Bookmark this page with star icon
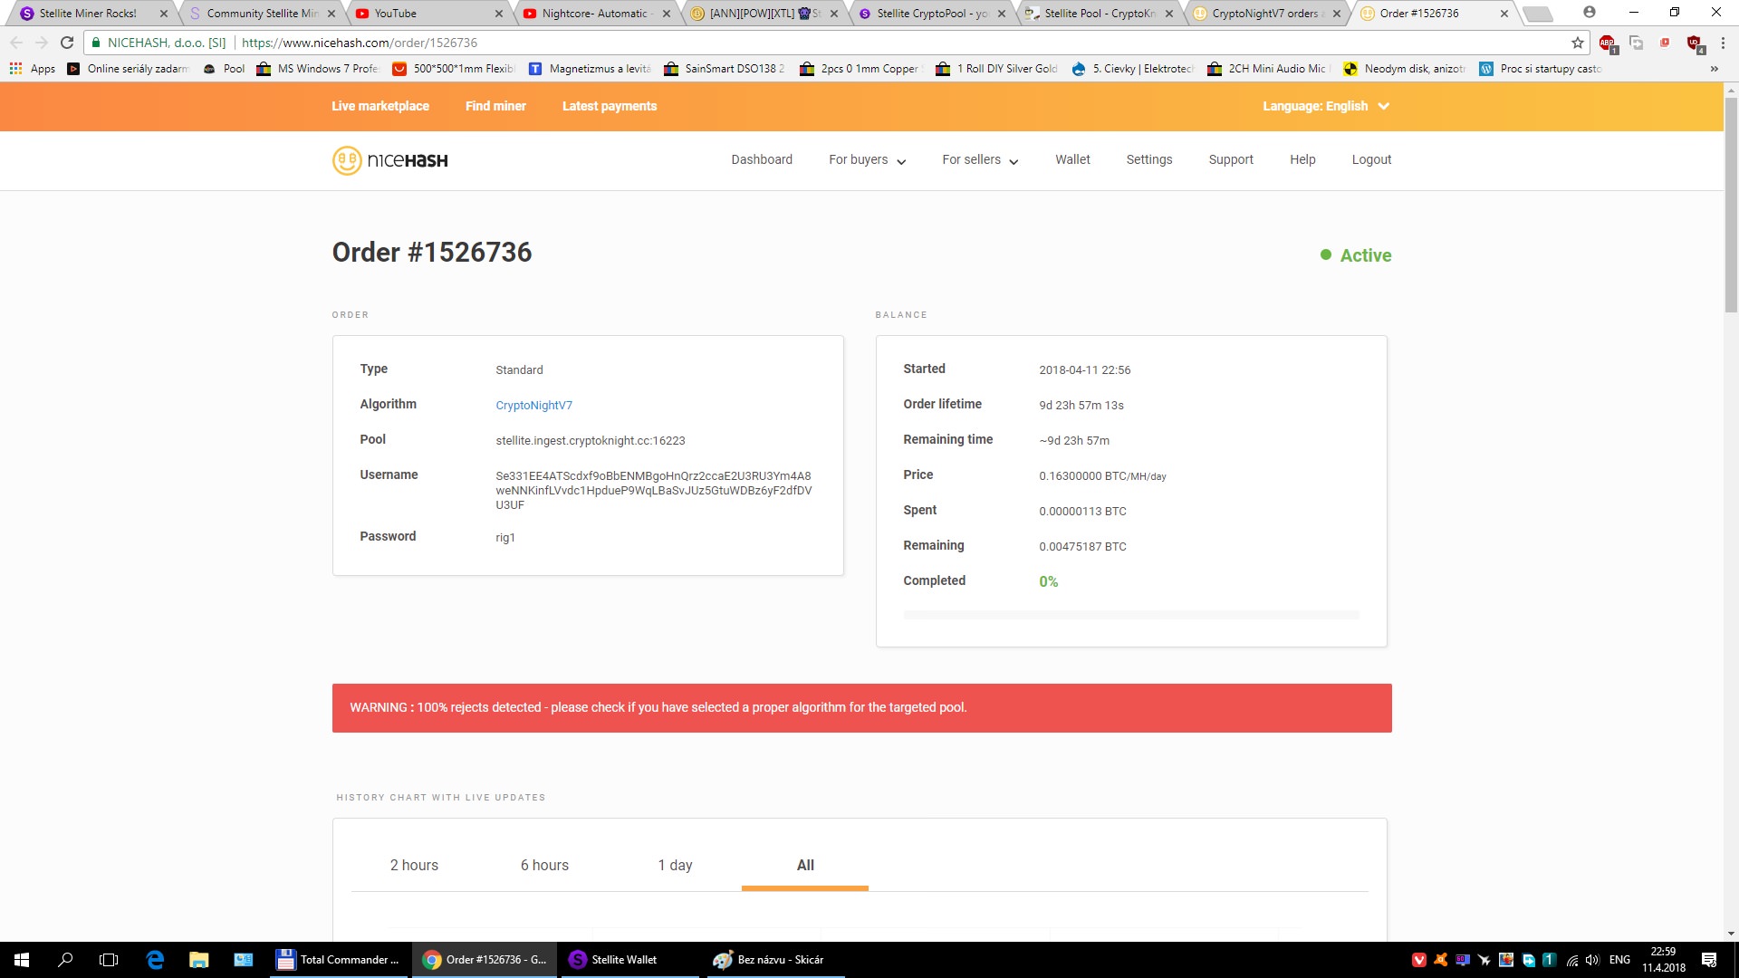 click(x=1578, y=43)
